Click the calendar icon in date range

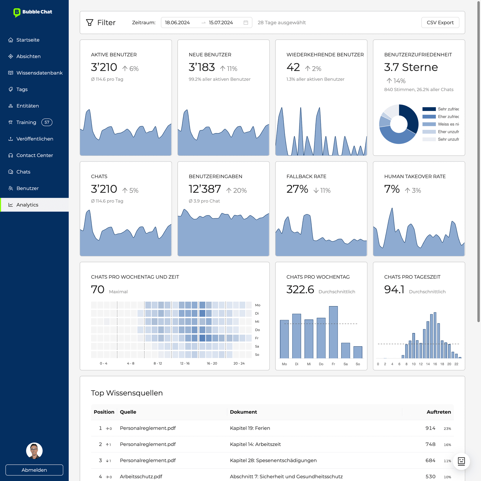click(x=246, y=23)
